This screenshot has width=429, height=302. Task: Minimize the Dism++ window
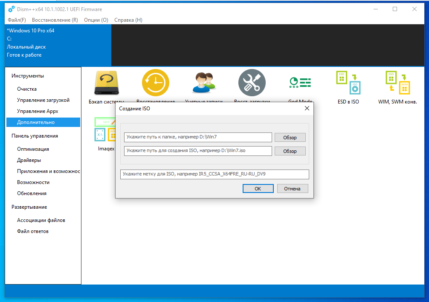pyautogui.click(x=376, y=9)
